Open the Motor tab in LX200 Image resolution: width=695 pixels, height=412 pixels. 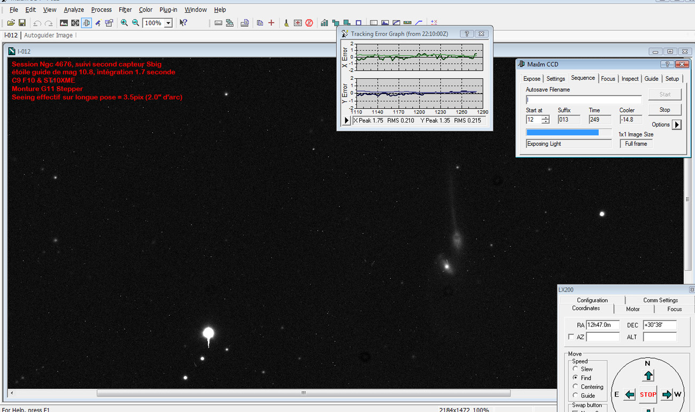633,309
